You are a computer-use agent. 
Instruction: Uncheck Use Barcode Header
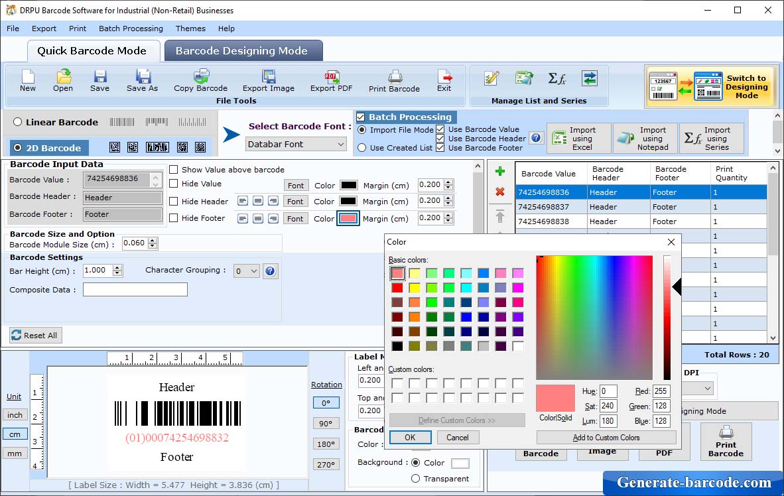(440, 139)
